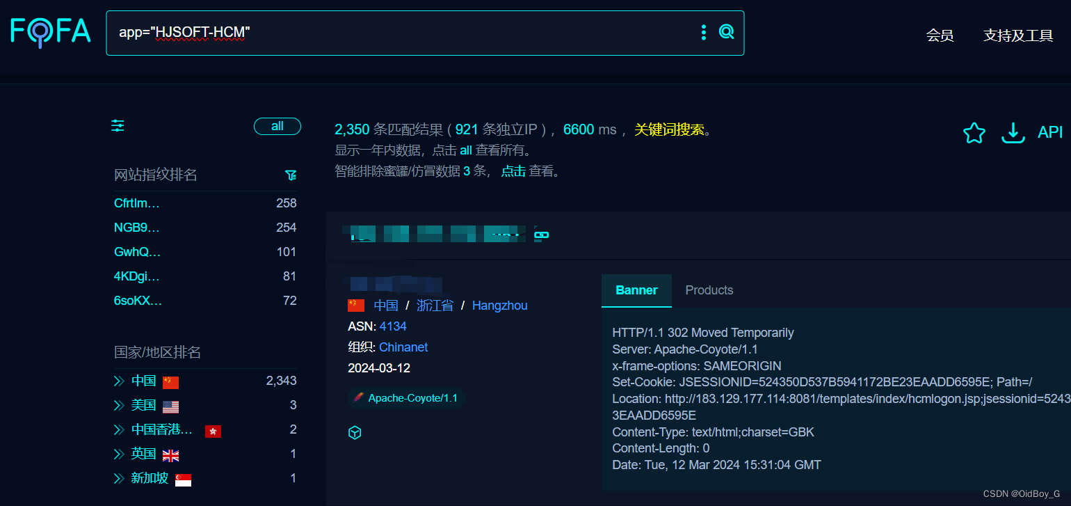Expand the 中国 country row

pyautogui.click(x=119, y=381)
